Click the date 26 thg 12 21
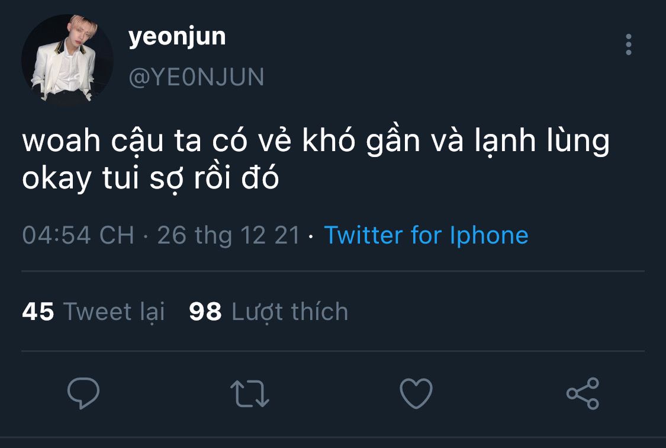 pos(229,235)
